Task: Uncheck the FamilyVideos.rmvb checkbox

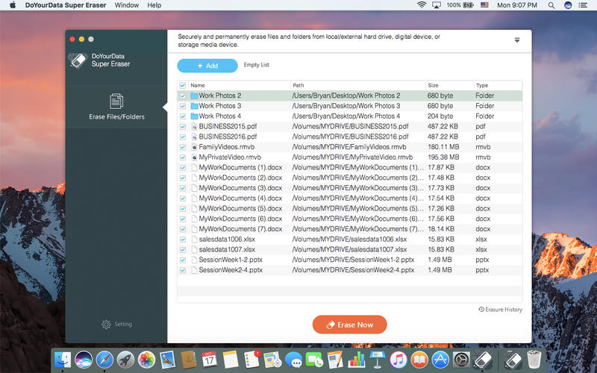Action: [183, 147]
